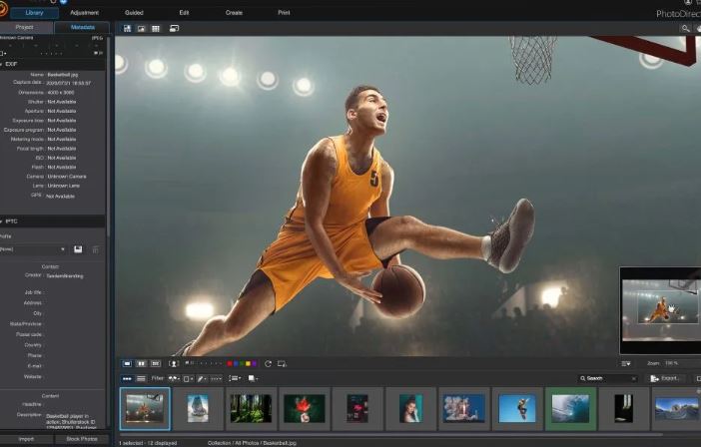Apply blue color label
The height and width of the screenshot is (447, 701).
click(236, 364)
